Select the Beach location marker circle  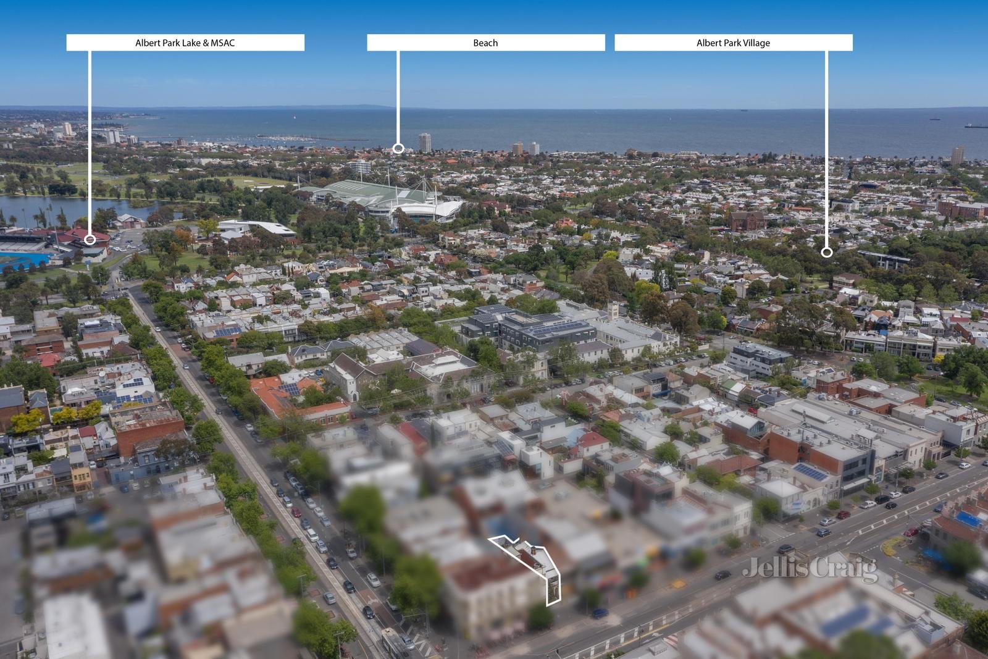point(398,148)
